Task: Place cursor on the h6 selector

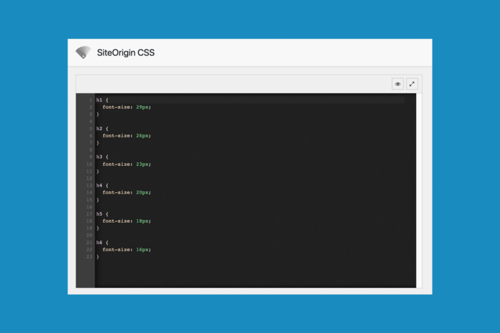Action: coord(99,242)
